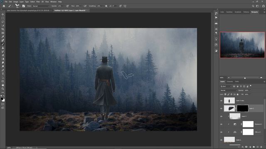
Task: Click navigator zoom out button
Action: pos(229,78)
